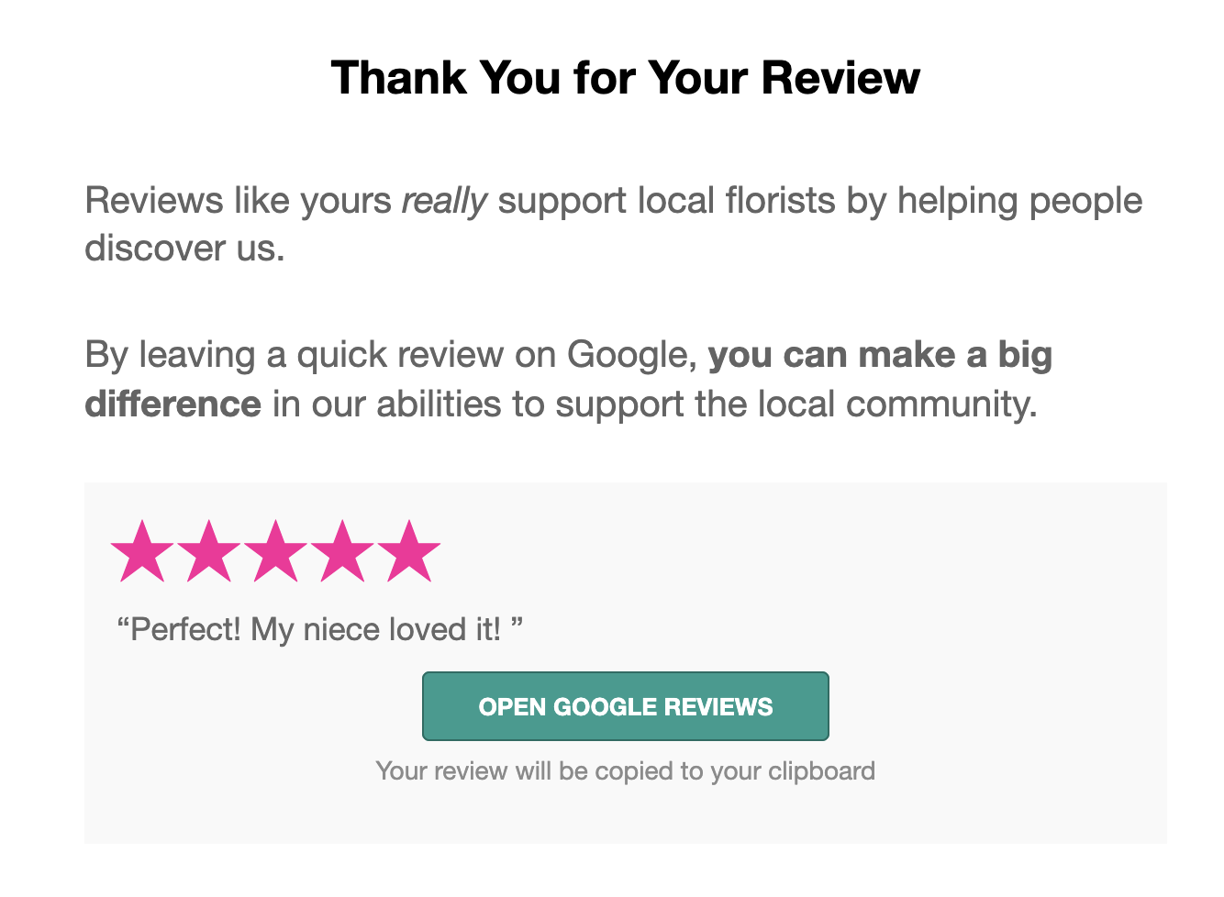The image size is (1224, 897).
Task: Click the 'Thank You for Your Review' heading
Action: pyautogui.click(x=625, y=78)
